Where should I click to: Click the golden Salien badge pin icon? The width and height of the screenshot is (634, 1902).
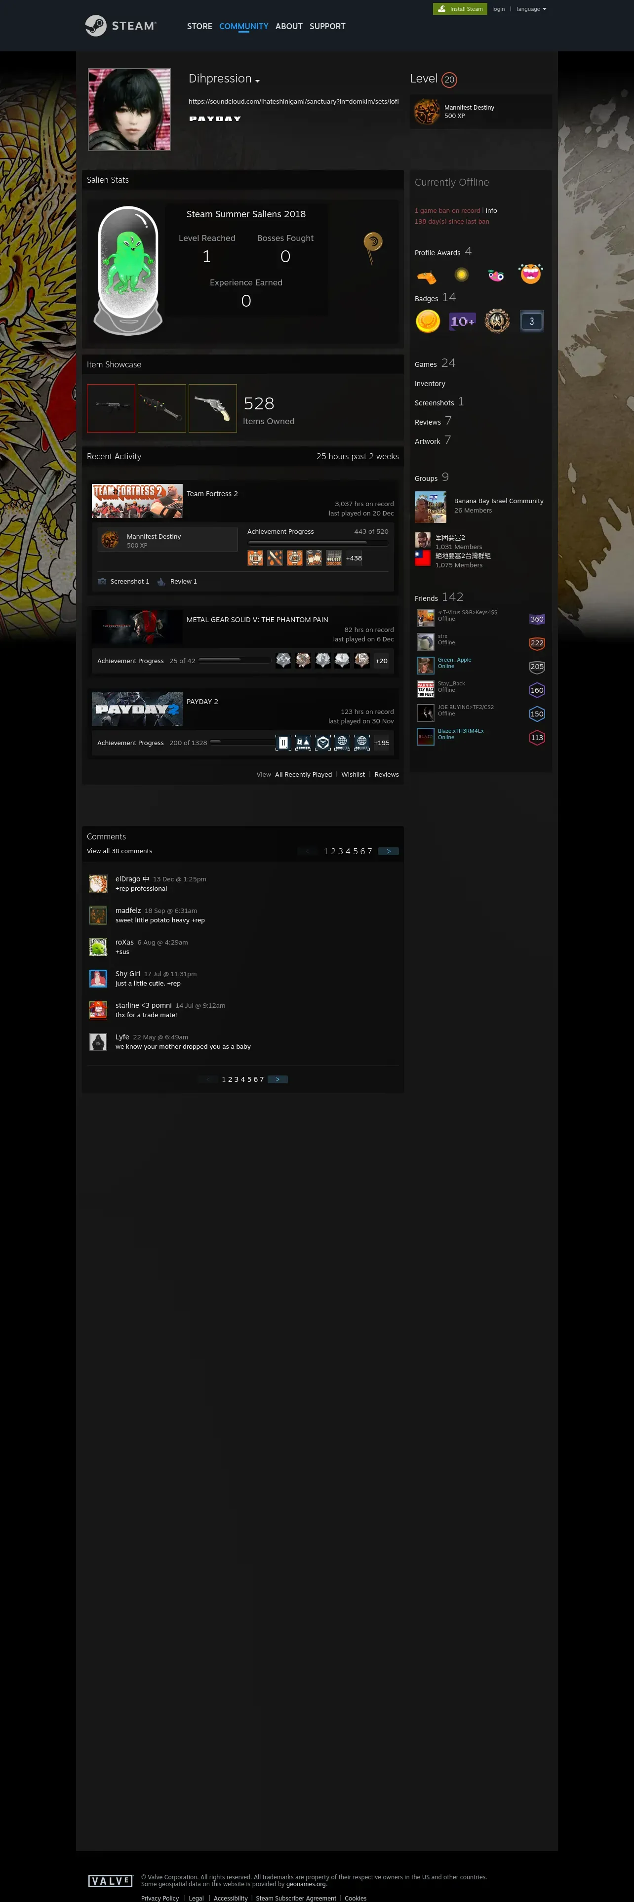[373, 247]
